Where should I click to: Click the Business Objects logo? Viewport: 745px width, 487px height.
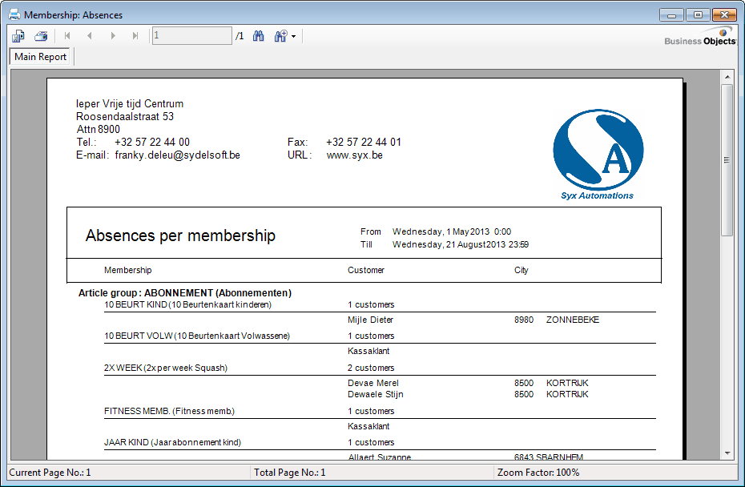pos(699,38)
